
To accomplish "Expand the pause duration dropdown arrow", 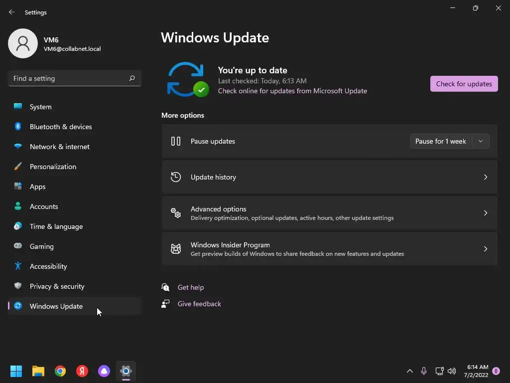I will [x=481, y=141].
